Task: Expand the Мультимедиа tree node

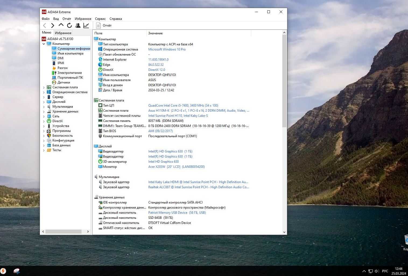Action: coord(44,107)
